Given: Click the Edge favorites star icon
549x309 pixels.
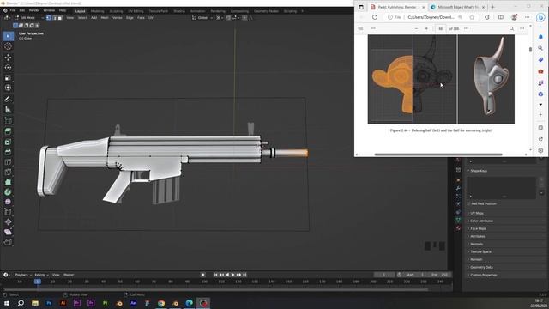Looking at the screenshot, I should point(472,17).
